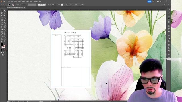Select the Shape Builder tool
This screenshot has width=182, height=102.
[x=2, y=29]
